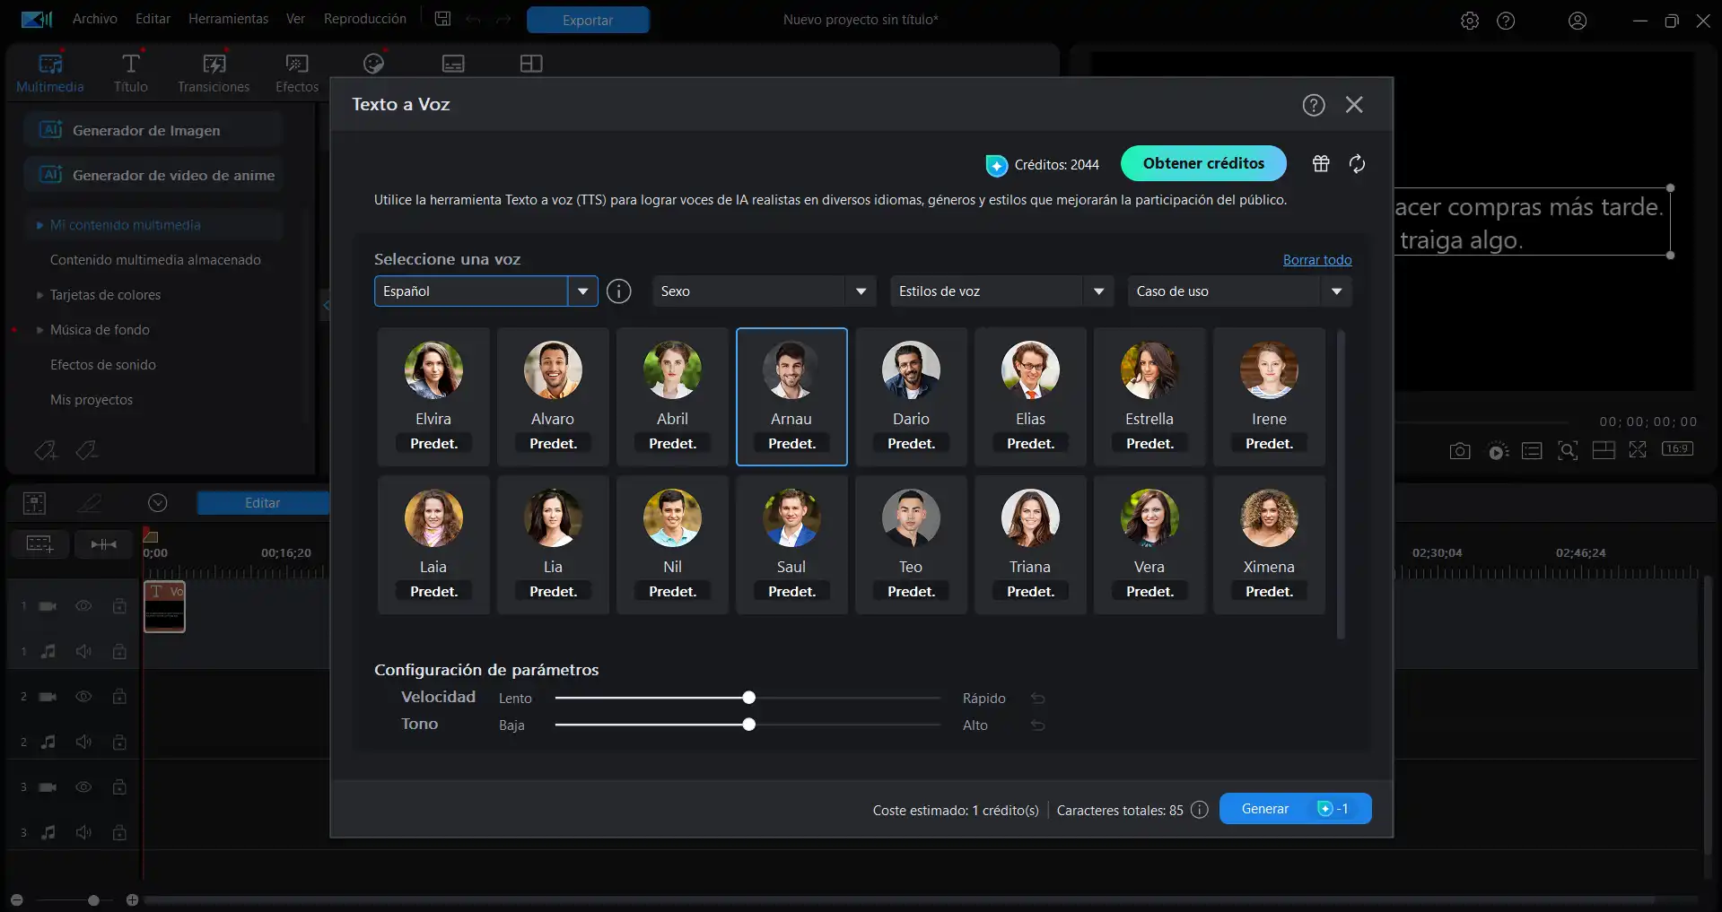The height and width of the screenshot is (912, 1722).
Task: Open the Editar menu
Action: pos(153,19)
